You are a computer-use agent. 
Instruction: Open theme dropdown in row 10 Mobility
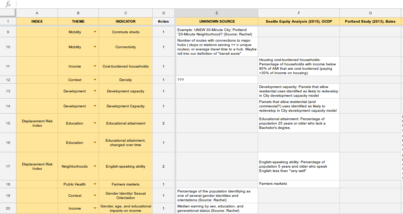coord(95,47)
